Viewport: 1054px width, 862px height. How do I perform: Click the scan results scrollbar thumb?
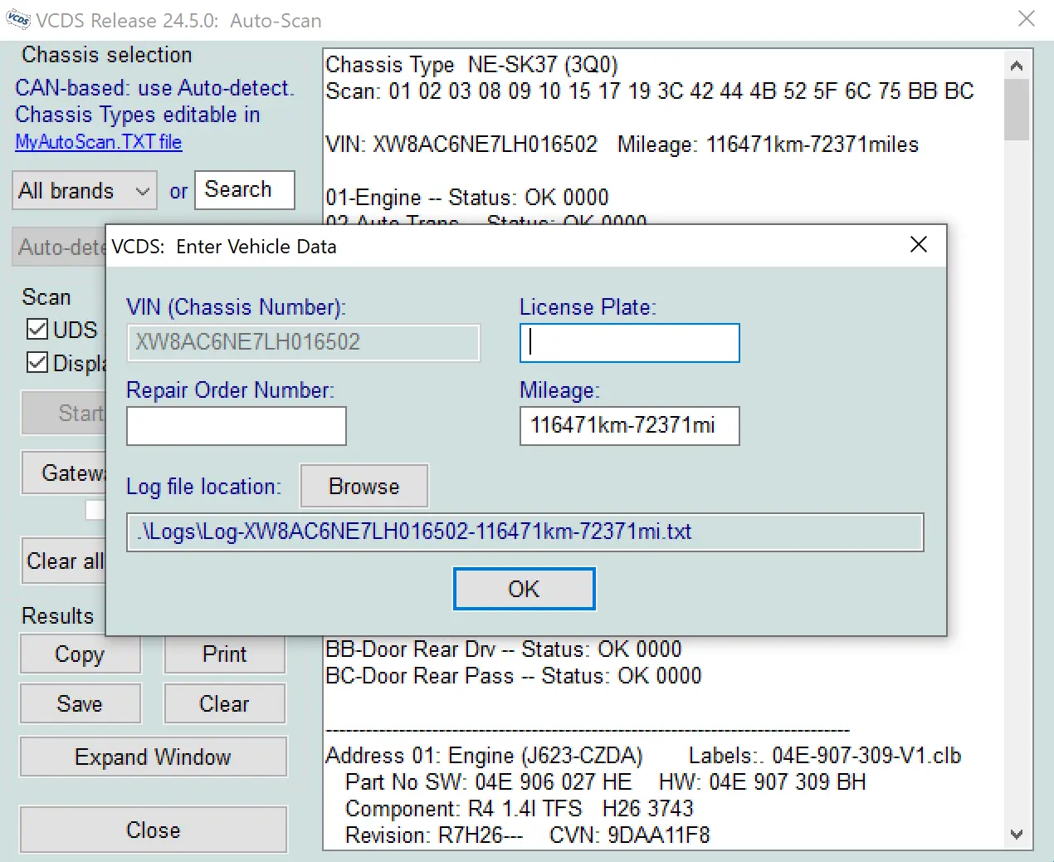tap(1017, 110)
